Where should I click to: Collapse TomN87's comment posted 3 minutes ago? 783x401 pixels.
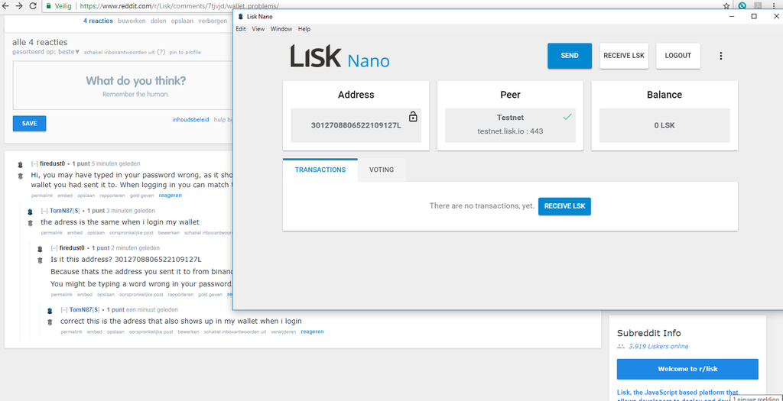44,211
